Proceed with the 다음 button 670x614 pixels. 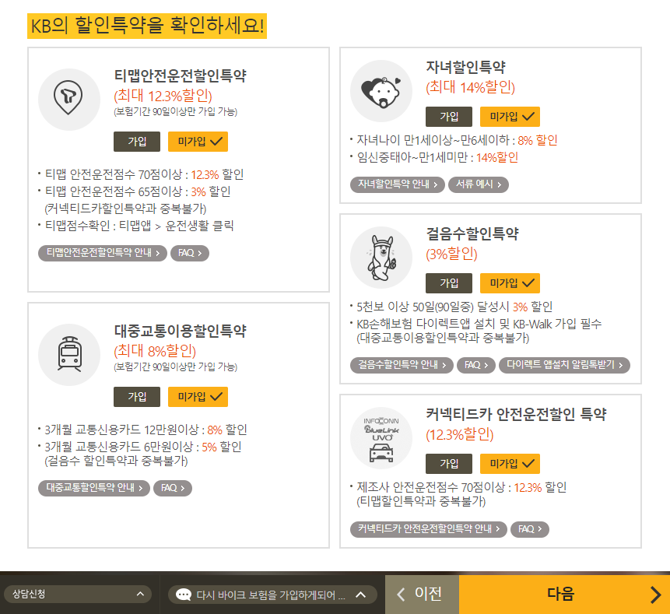564,595
